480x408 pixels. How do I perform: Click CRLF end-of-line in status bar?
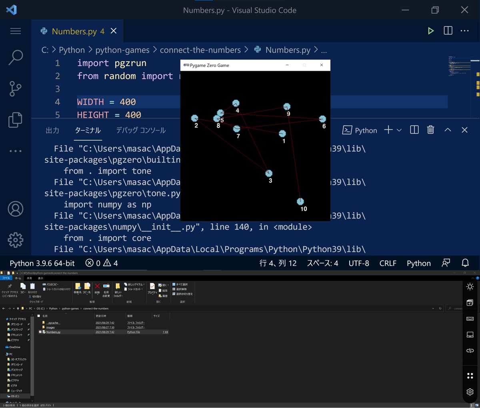388,263
